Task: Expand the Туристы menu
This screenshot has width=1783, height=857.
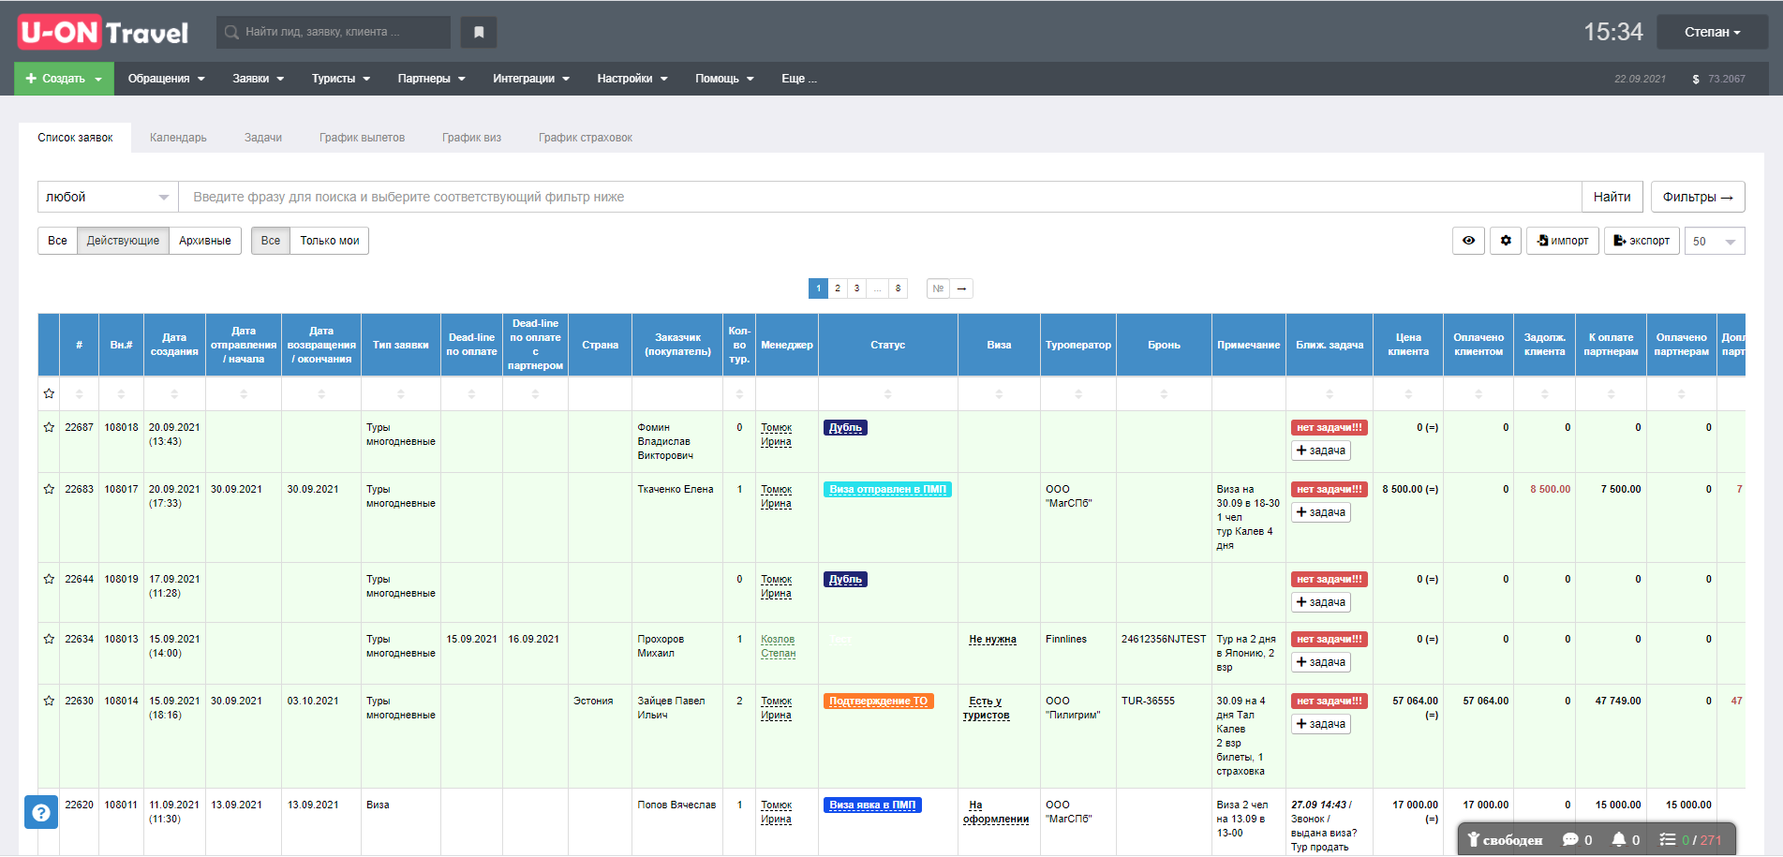Action: pyautogui.click(x=340, y=79)
